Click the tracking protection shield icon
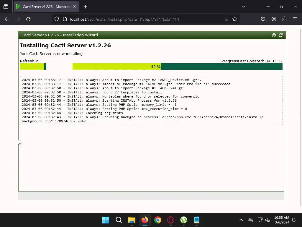Screen dimensions: 302x227 coord(56,19)
